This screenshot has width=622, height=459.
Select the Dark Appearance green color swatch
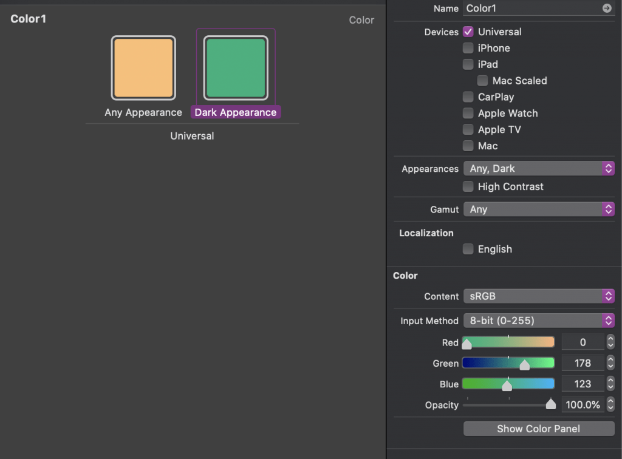tap(236, 68)
